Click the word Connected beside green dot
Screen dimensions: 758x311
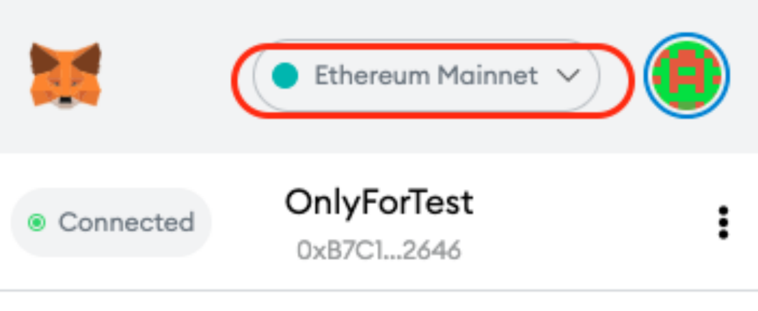pos(126,223)
